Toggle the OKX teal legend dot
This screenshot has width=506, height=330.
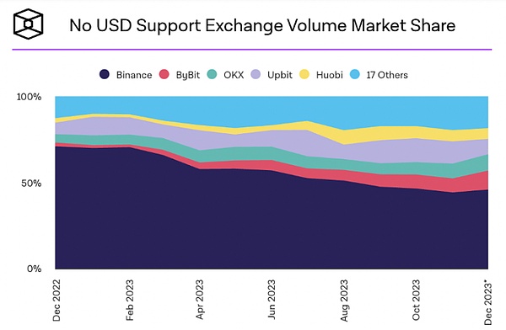click(212, 74)
